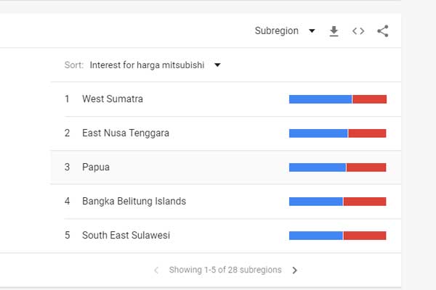Click the previous page arrow
The image size is (436, 290).
click(x=156, y=270)
